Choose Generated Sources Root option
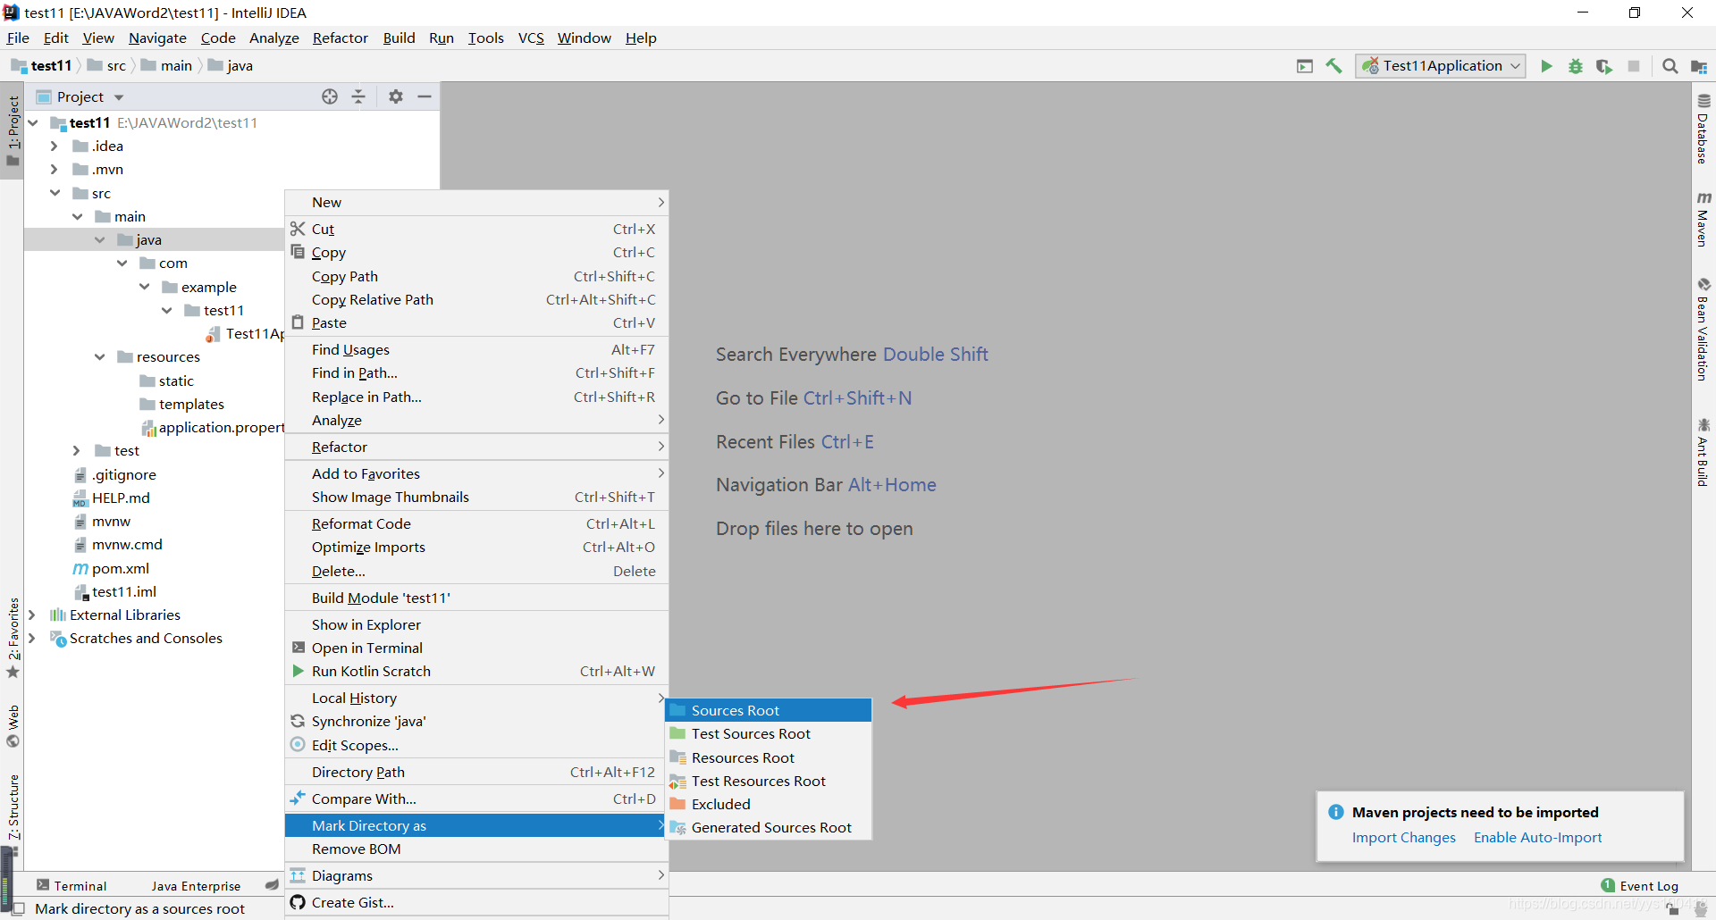Viewport: 1716px width, 920px height. [x=769, y=827]
